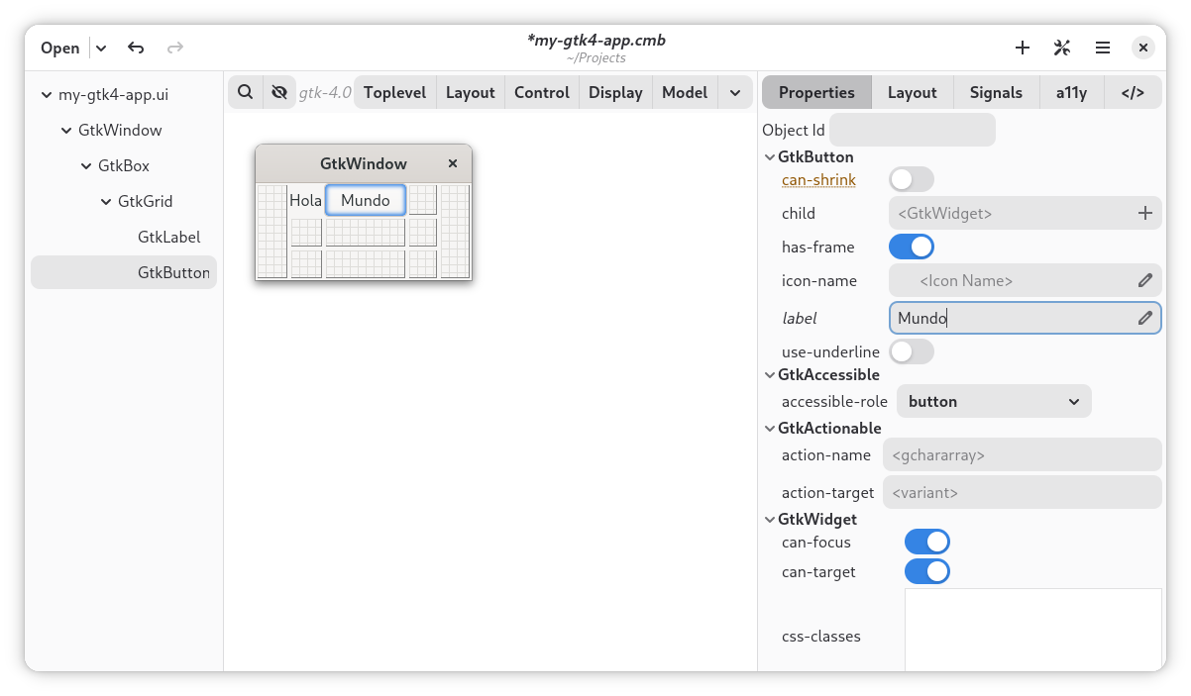Click the plus icon in header bar
This screenshot has width=1191, height=696.
[1023, 48]
